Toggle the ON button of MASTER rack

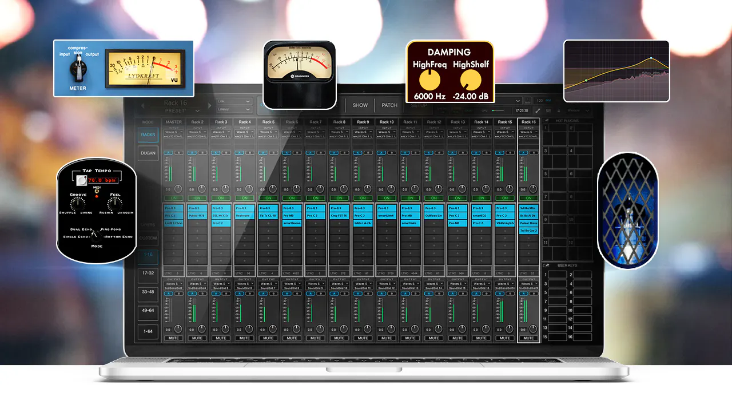(x=173, y=198)
